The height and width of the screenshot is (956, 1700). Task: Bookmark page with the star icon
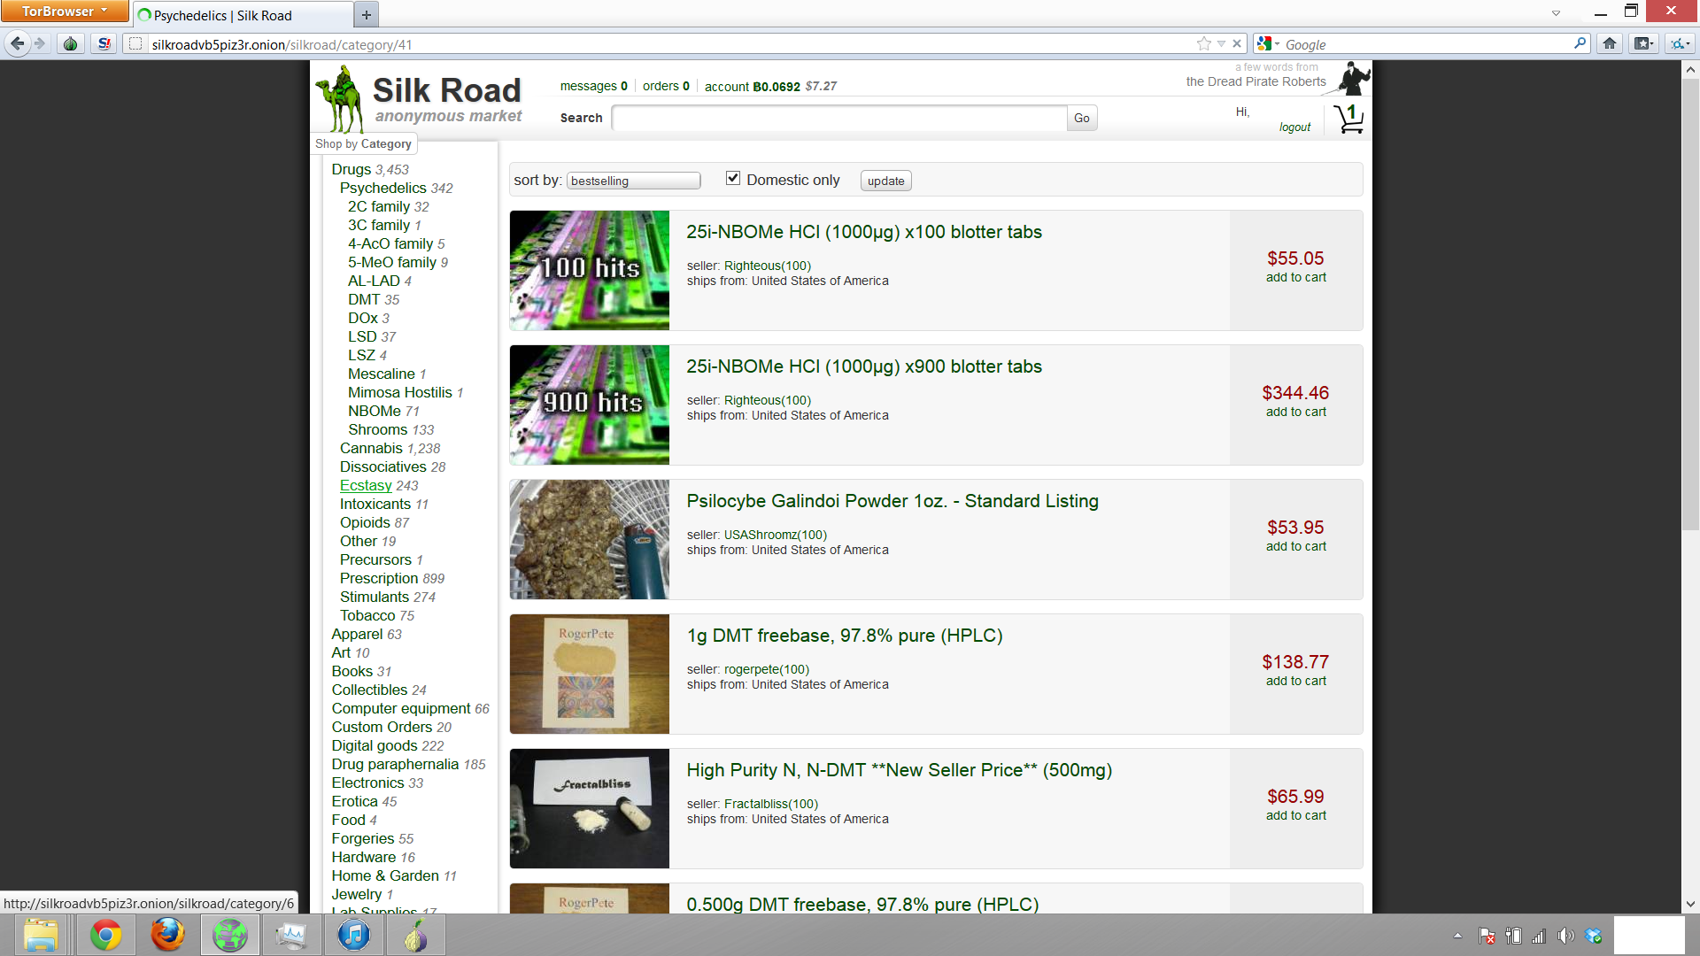[1204, 43]
